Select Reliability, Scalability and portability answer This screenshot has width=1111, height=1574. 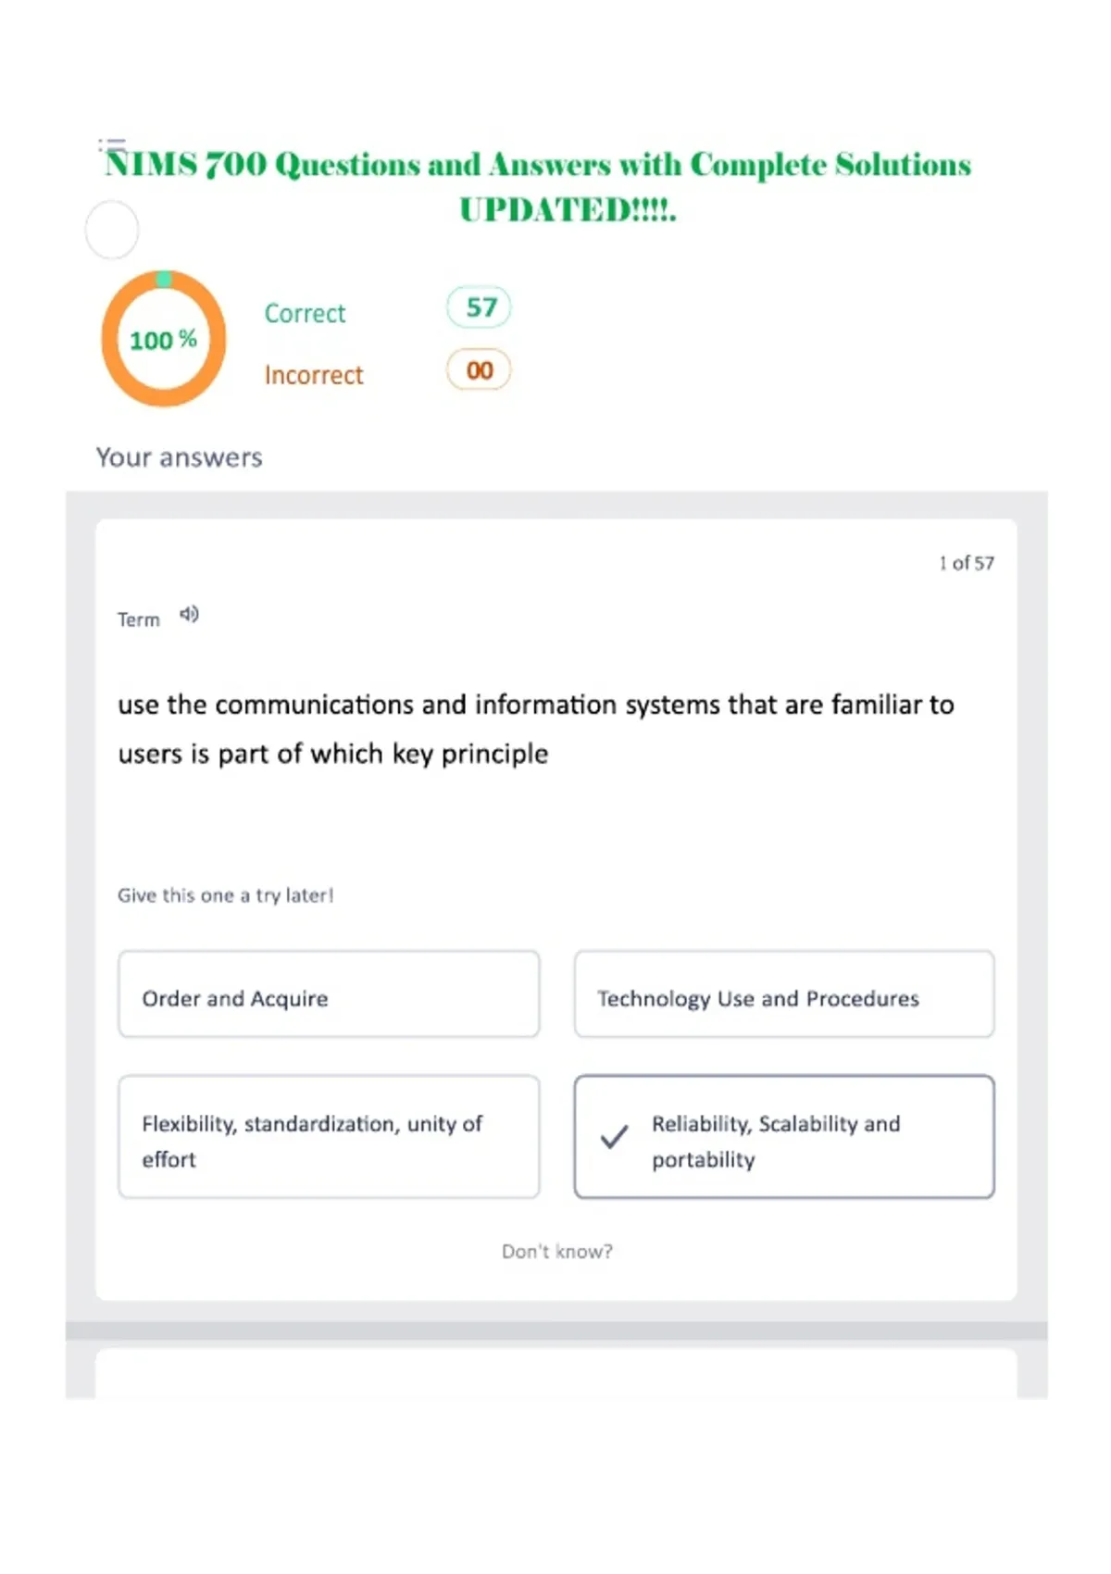click(784, 1137)
